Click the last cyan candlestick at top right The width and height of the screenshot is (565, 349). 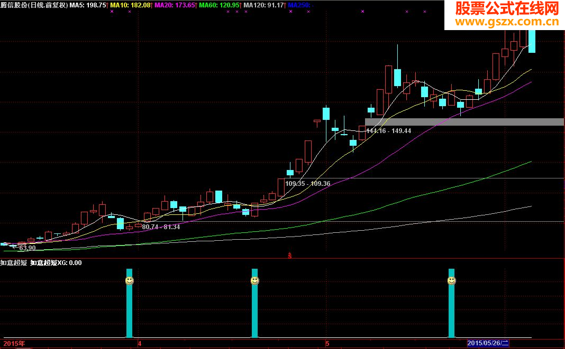pyautogui.click(x=532, y=41)
